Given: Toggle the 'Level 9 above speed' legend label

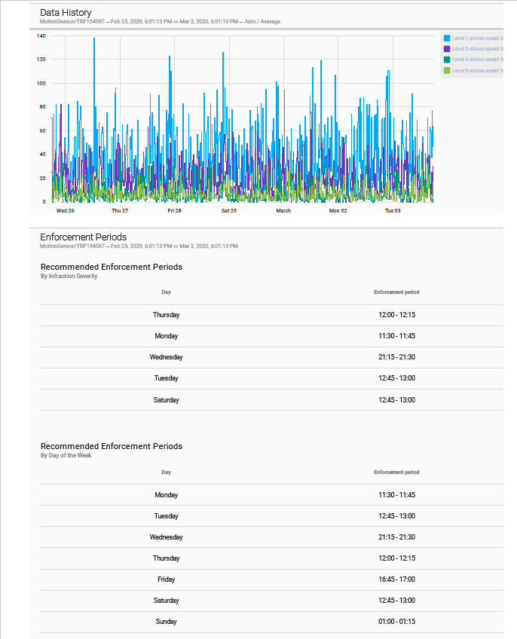Looking at the screenshot, I should click(x=478, y=71).
